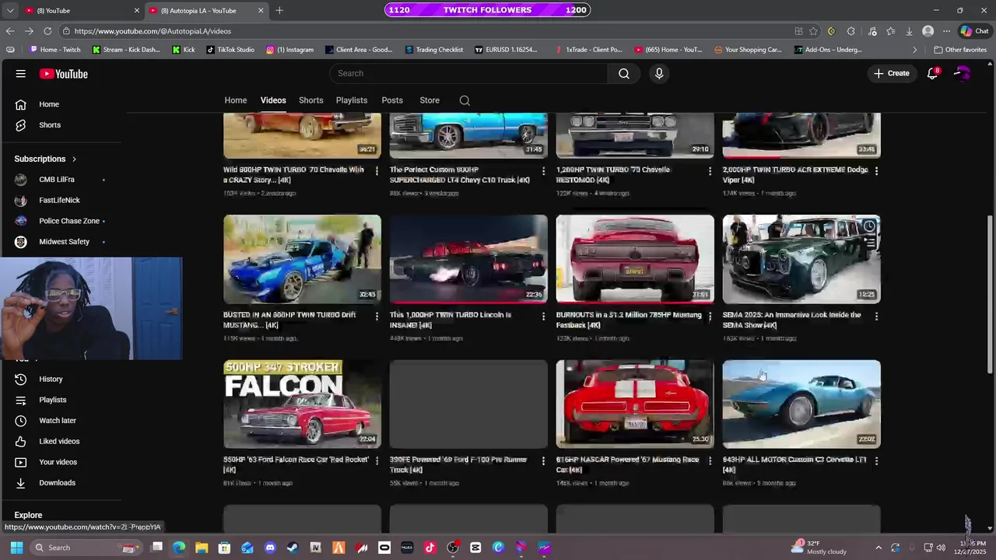Open Other favorites folder
This screenshot has width=996, height=560.
point(960,50)
